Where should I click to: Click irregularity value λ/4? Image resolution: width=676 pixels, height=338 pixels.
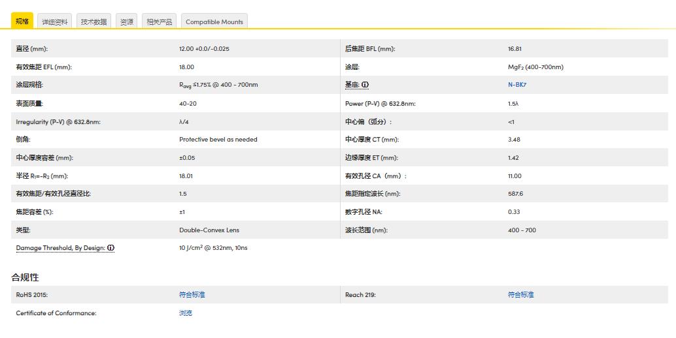point(184,122)
